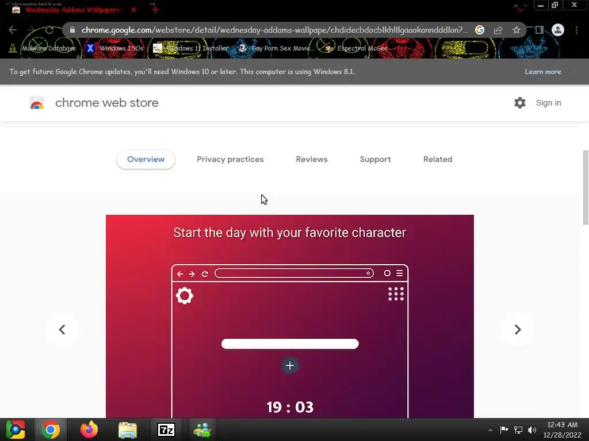Open the Chrome three-dot menu

576,30
